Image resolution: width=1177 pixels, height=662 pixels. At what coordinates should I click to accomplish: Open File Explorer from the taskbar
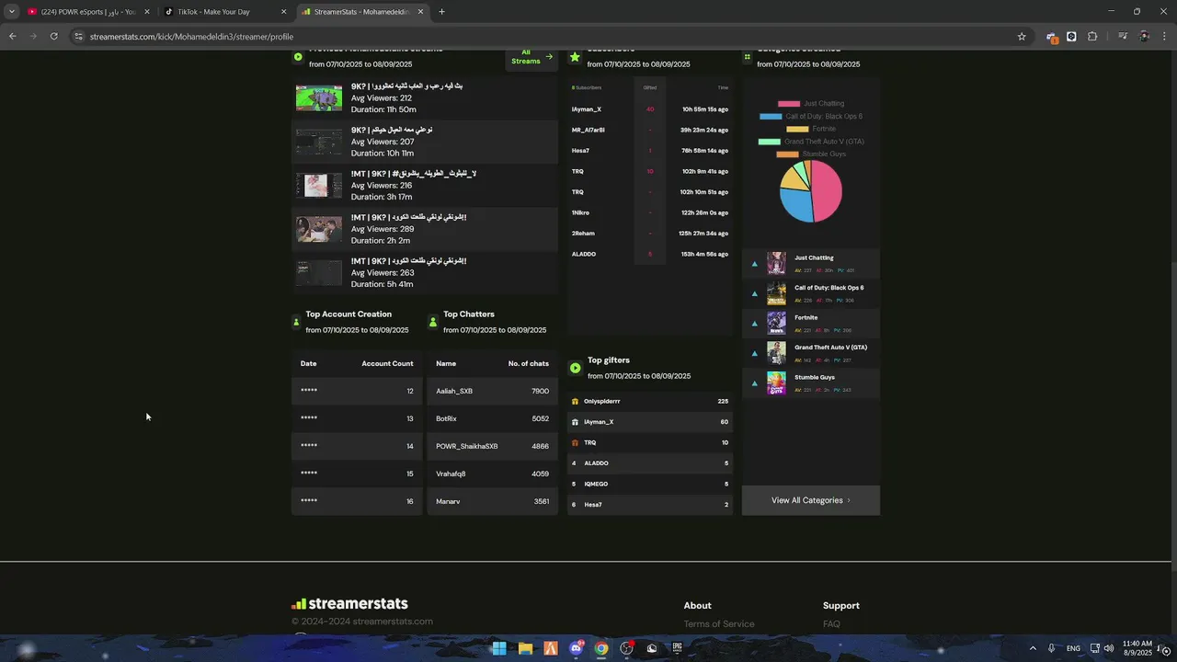[x=525, y=648]
